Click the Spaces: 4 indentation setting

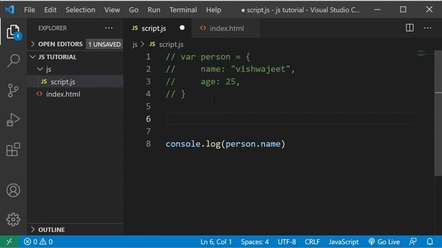click(x=255, y=242)
